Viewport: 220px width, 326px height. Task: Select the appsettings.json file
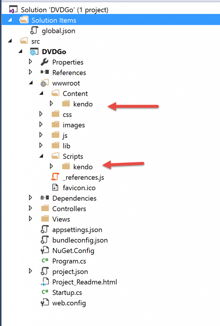coord(77,230)
